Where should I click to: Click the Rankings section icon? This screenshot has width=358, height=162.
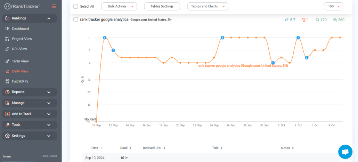(x=7, y=18)
